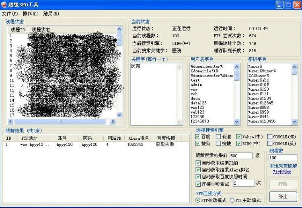Click down arrow in username dictionary list
This screenshot has width=302, height=208.
[x=237, y=122]
